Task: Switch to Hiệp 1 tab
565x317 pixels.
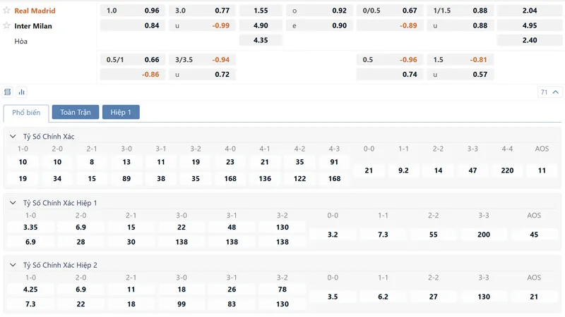Action: [x=121, y=112]
